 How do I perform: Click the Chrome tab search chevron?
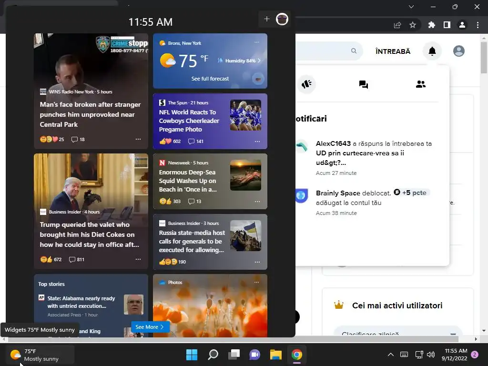pos(411,7)
